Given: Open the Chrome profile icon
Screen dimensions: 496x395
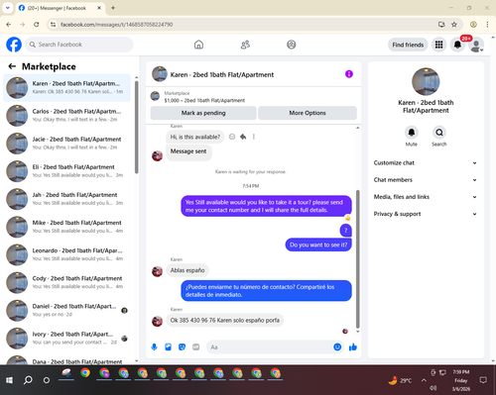Looking at the screenshot, I should click(473, 25).
